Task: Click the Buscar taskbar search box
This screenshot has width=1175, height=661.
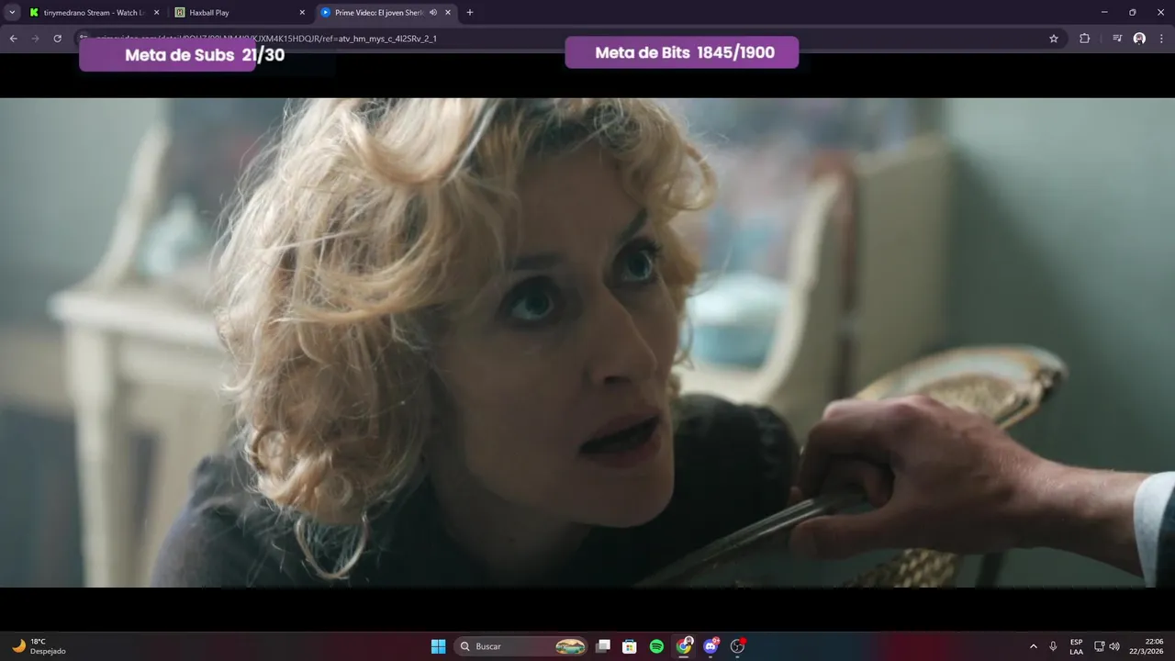Action: coord(521,646)
